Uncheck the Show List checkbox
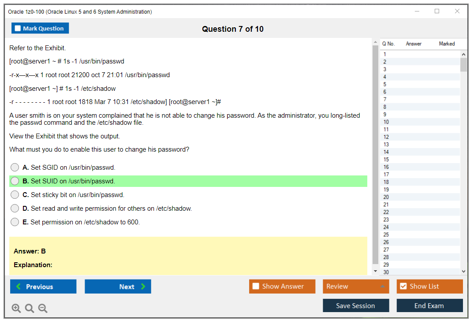 pos(403,287)
